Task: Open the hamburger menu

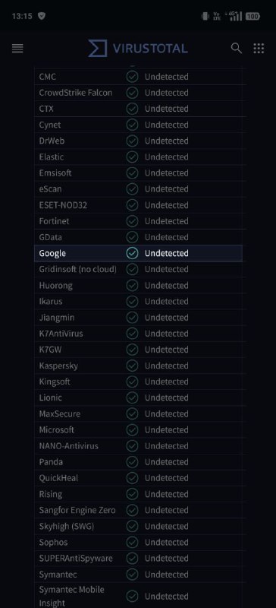Action: 17,49
